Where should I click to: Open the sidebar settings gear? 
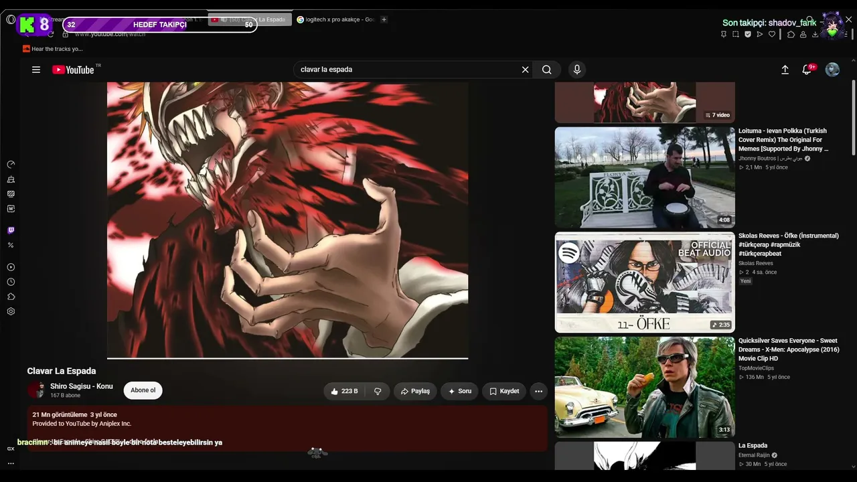pos(11,311)
